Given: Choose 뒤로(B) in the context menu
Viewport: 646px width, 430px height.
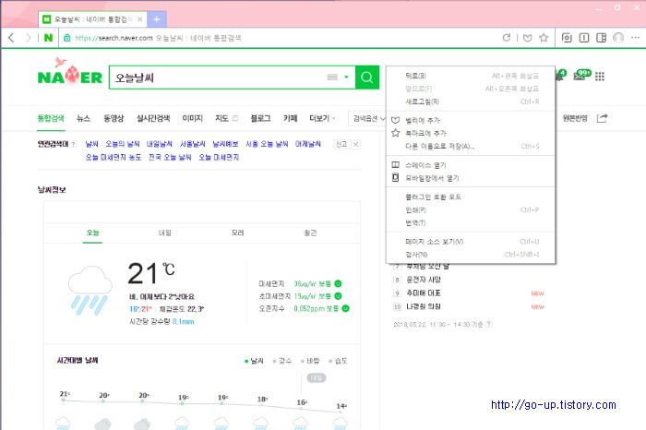Looking at the screenshot, I should pos(471,76).
